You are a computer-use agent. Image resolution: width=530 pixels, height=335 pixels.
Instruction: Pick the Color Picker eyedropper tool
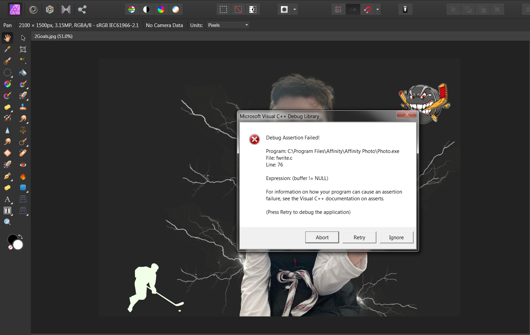7,49
